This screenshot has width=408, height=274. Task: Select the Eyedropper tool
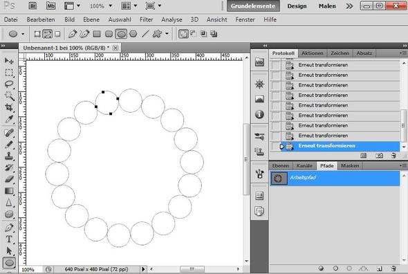[9, 119]
